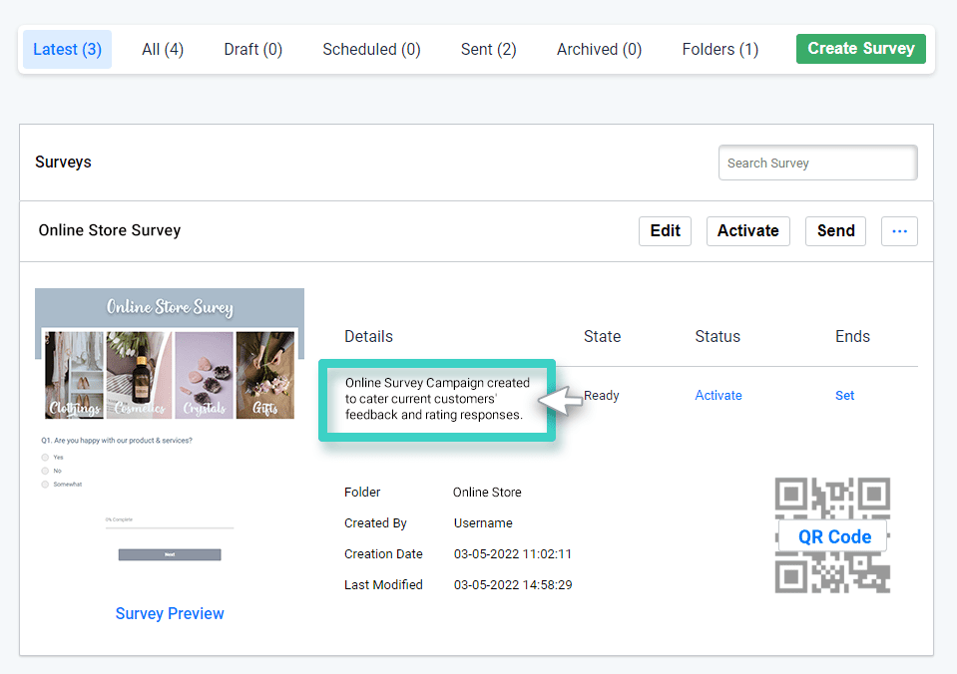The height and width of the screenshot is (674, 957).
Task: Select the Yes answer in the preview
Action: pos(45,457)
